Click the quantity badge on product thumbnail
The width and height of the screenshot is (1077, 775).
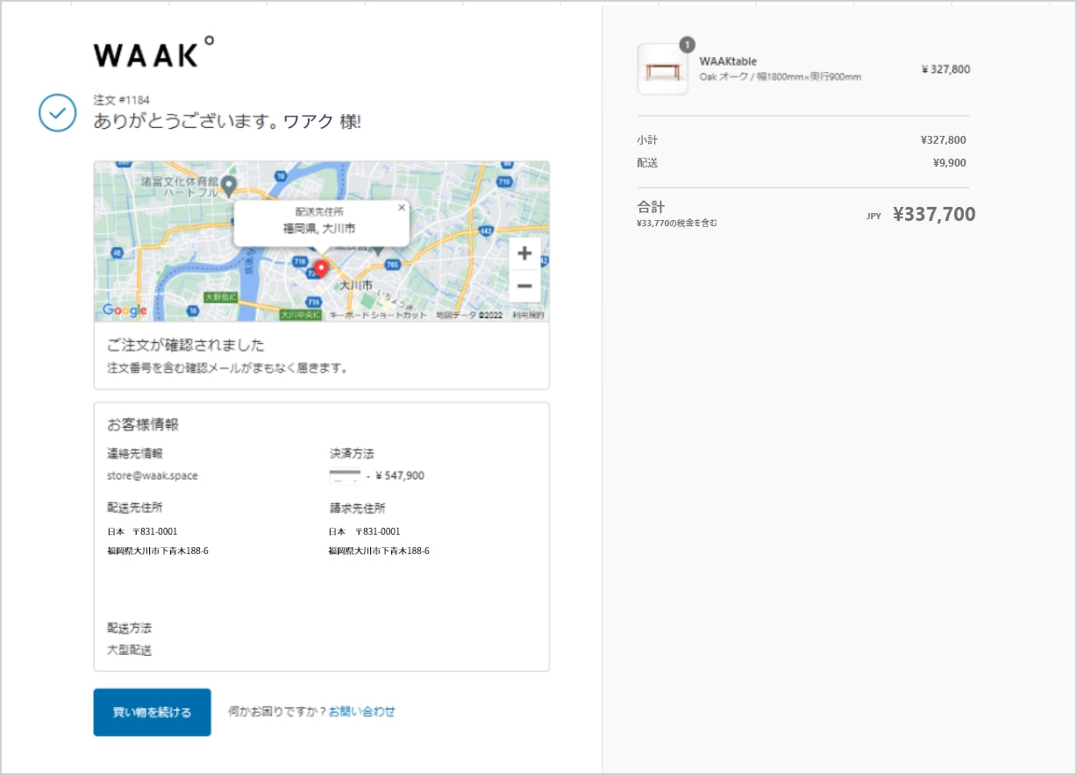[x=687, y=45]
